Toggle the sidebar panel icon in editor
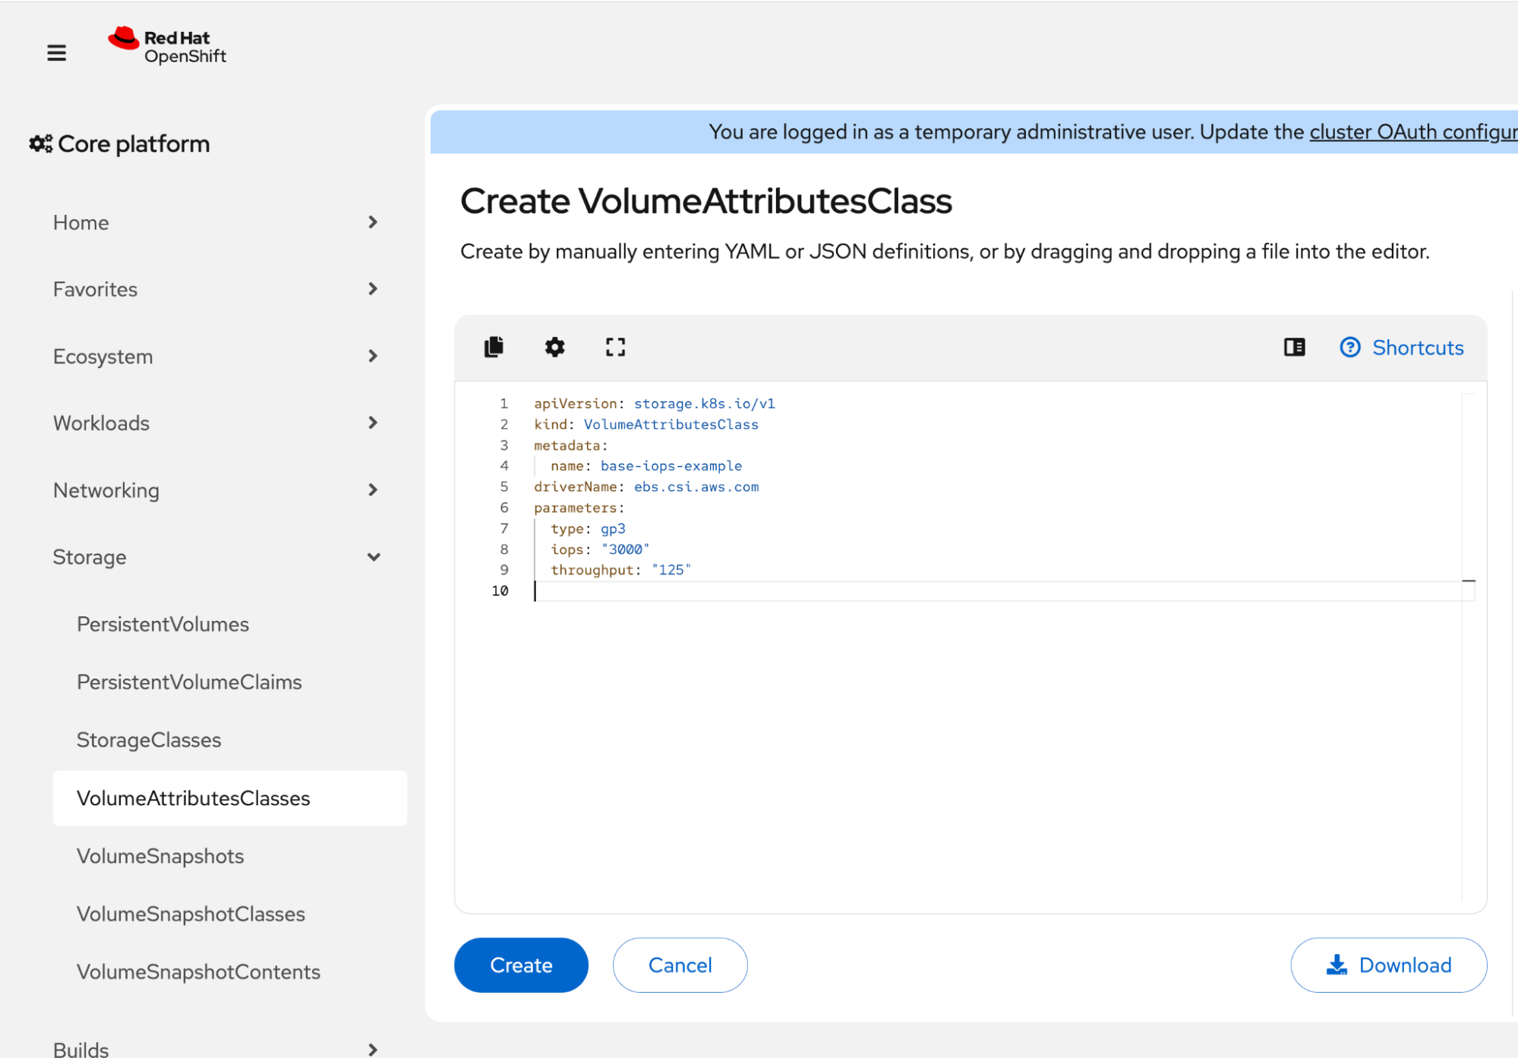1518x1058 pixels. (x=1294, y=347)
